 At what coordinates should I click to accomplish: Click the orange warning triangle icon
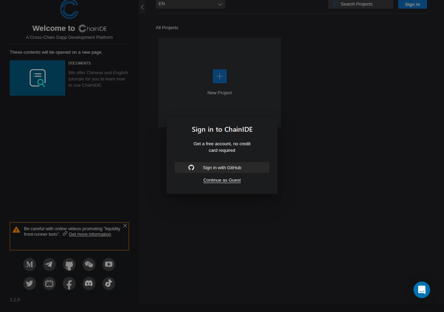[16, 229]
